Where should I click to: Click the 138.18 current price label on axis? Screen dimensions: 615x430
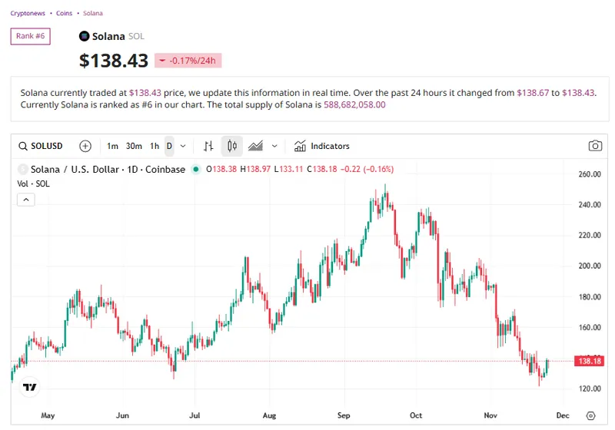[x=587, y=361]
